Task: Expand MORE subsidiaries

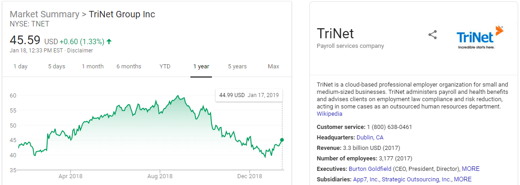Action: point(463,179)
